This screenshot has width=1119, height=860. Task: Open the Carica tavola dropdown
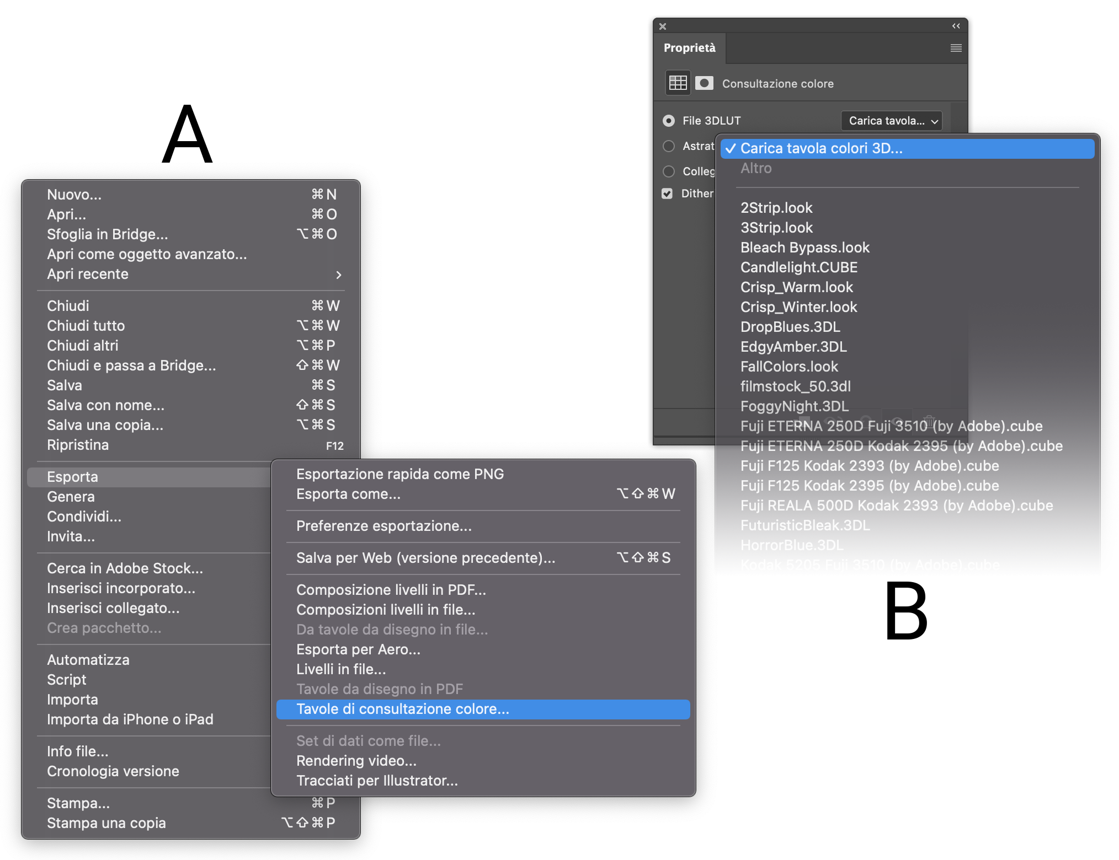tap(892, 121)
